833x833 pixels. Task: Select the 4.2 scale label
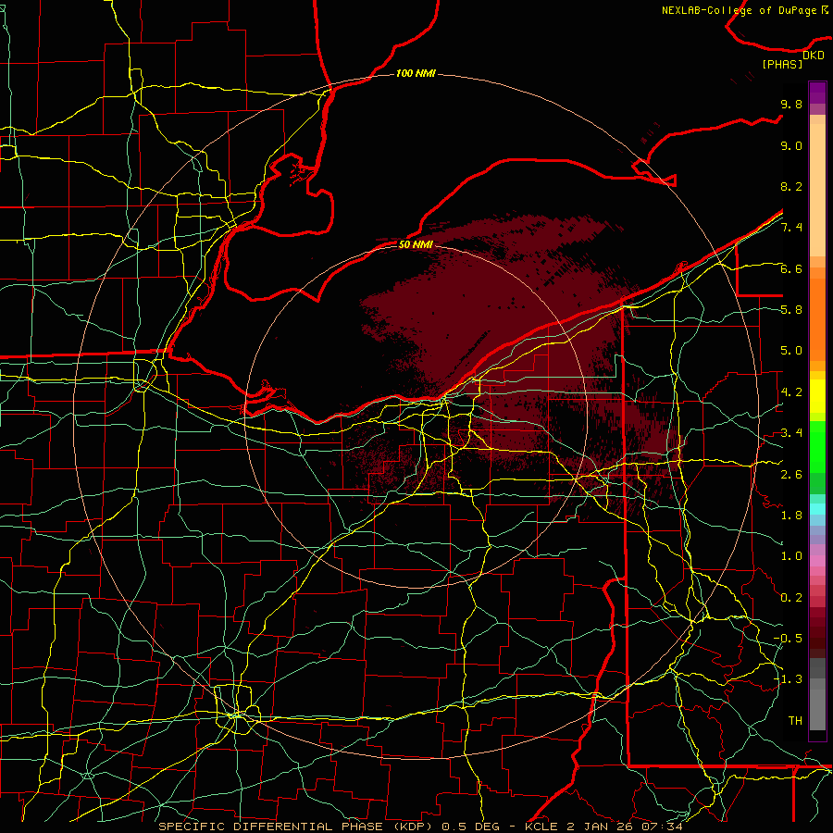(791, 392)
